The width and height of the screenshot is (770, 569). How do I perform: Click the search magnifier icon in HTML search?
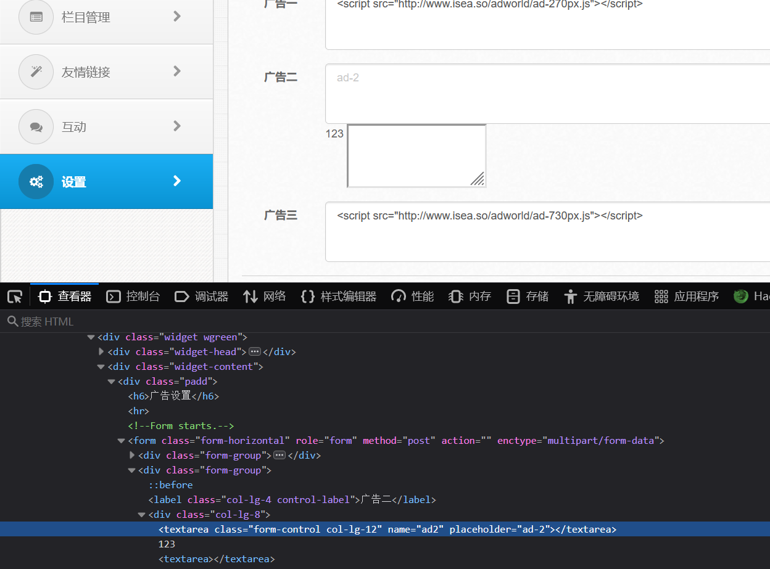click(12, 321)
